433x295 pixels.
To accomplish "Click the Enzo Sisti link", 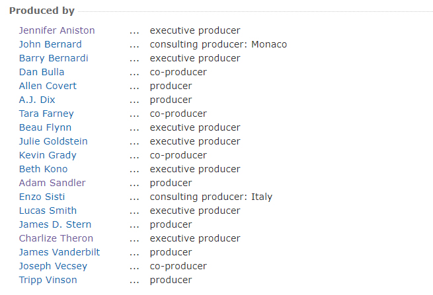I will [42, 197].
